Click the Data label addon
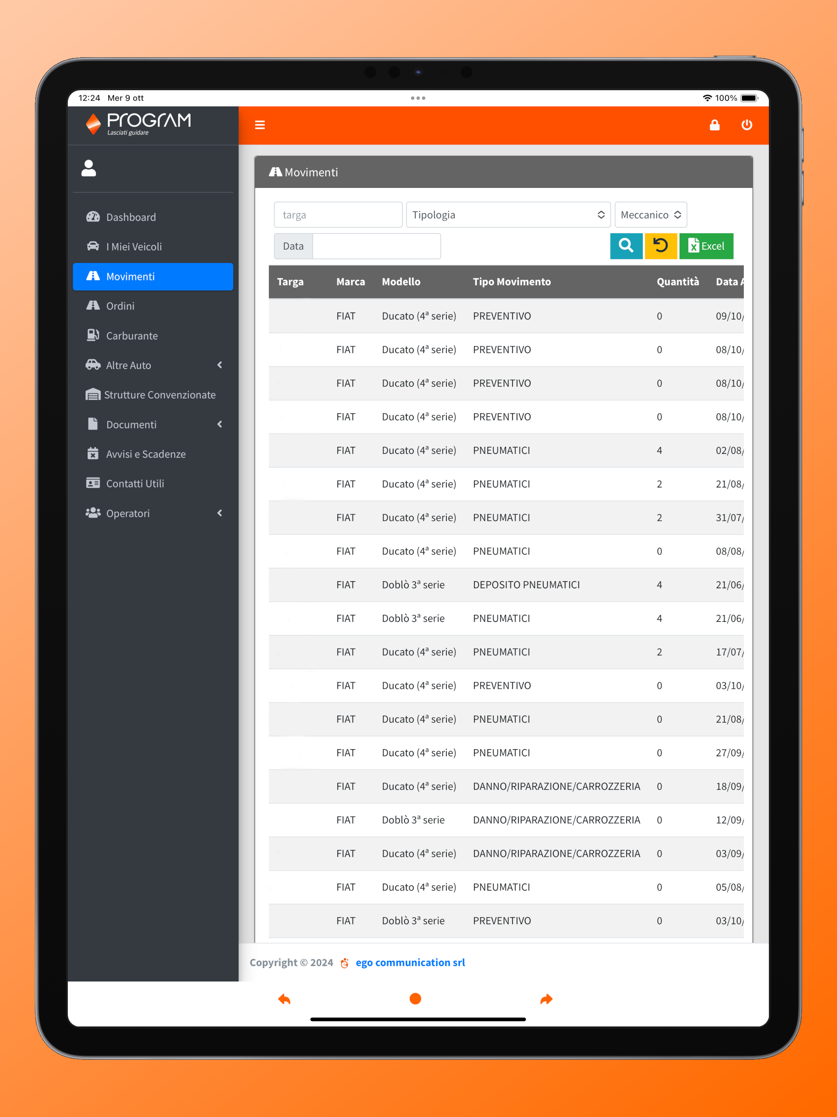The image size is (837, 1117). (x=294, y=246)
